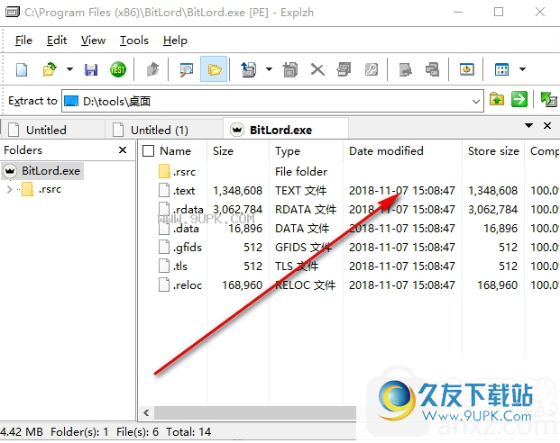Image resolution: width=560 pixels, height=443 pixels.
Task: Click the New archive icon
Action: click(22, 69)
